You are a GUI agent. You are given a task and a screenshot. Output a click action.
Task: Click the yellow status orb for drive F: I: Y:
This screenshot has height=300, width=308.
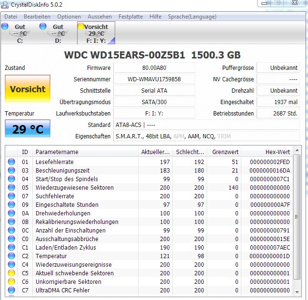pos(81,26)
